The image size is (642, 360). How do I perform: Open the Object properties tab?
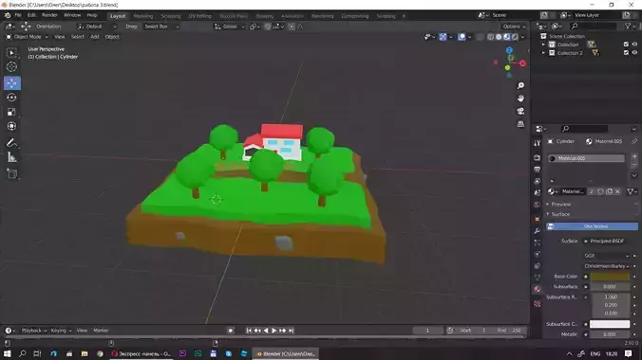(537, 220)
